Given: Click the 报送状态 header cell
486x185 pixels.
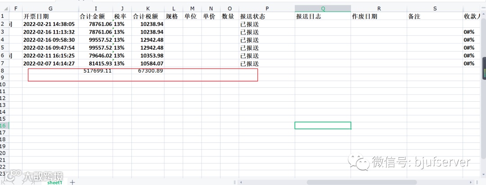Looking at the screenshot, I should (266, 16).
